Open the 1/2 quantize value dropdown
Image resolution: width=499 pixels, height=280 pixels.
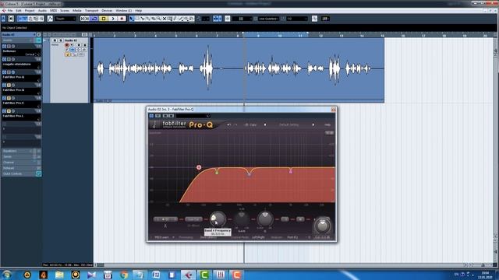coord(297,19)
